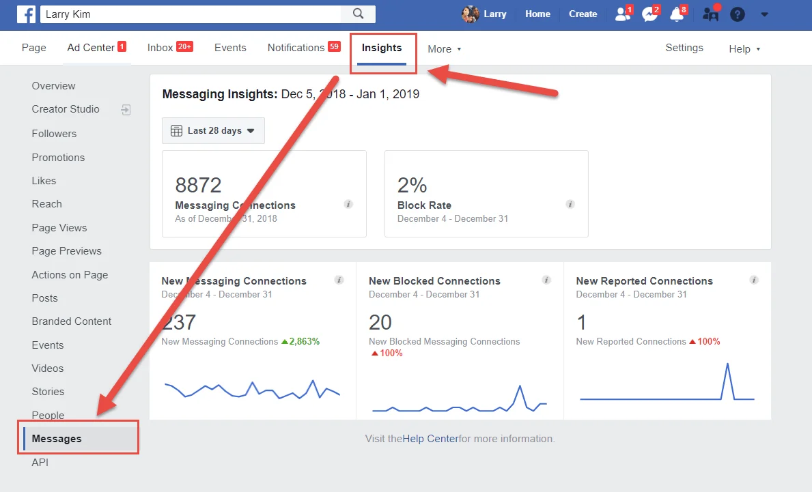Screen dimensions: 812x492
Task: Select API in sidebar
Action: coord(40,462)
